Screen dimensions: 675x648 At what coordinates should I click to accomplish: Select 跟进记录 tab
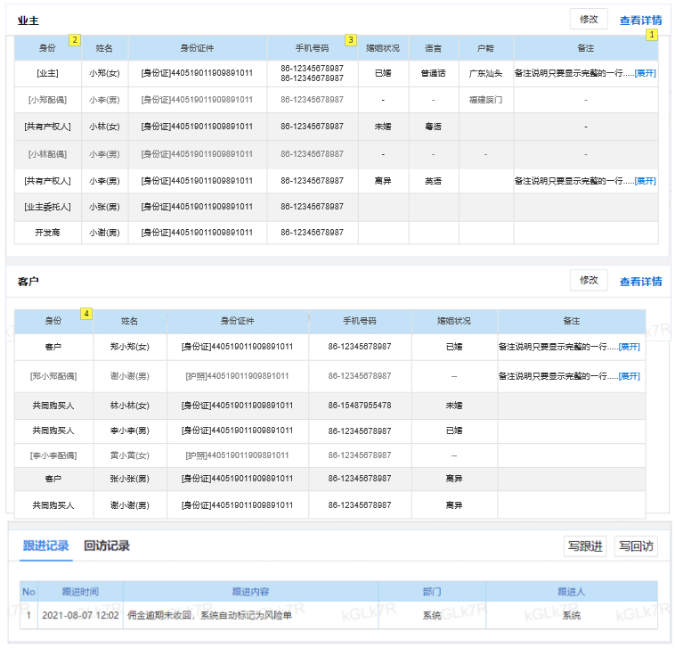[x=46, y=545]
